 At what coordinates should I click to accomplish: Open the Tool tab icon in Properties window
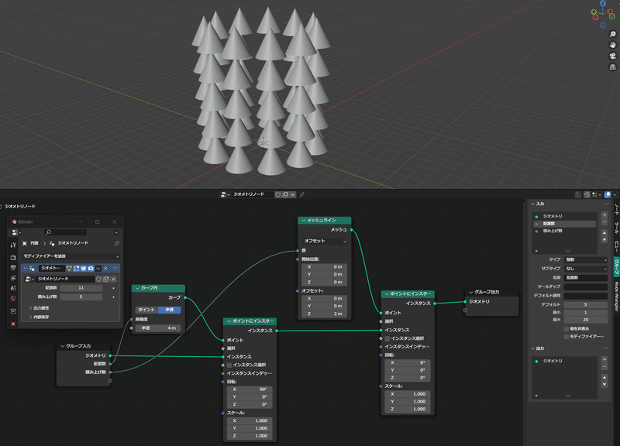click(x=13, y=245)
